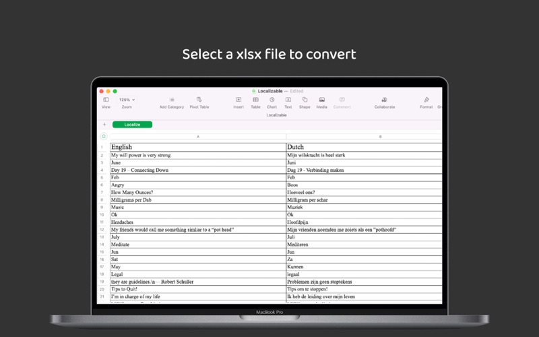Screen dimensions: 539x337
Task: Add a new Table from toolbar
Action: [255, 100]
